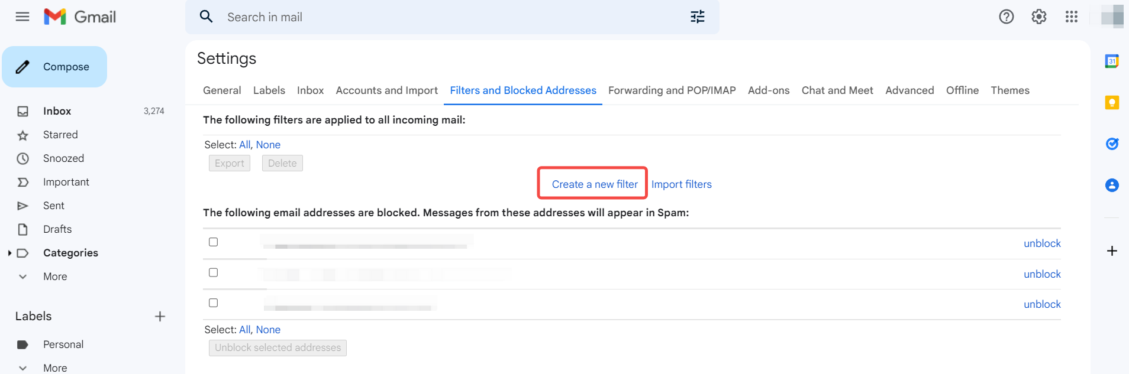This screenshot has width=1129, height=374.
Task: Check the first blocked address checkbox
Action: tap(214, 242)
